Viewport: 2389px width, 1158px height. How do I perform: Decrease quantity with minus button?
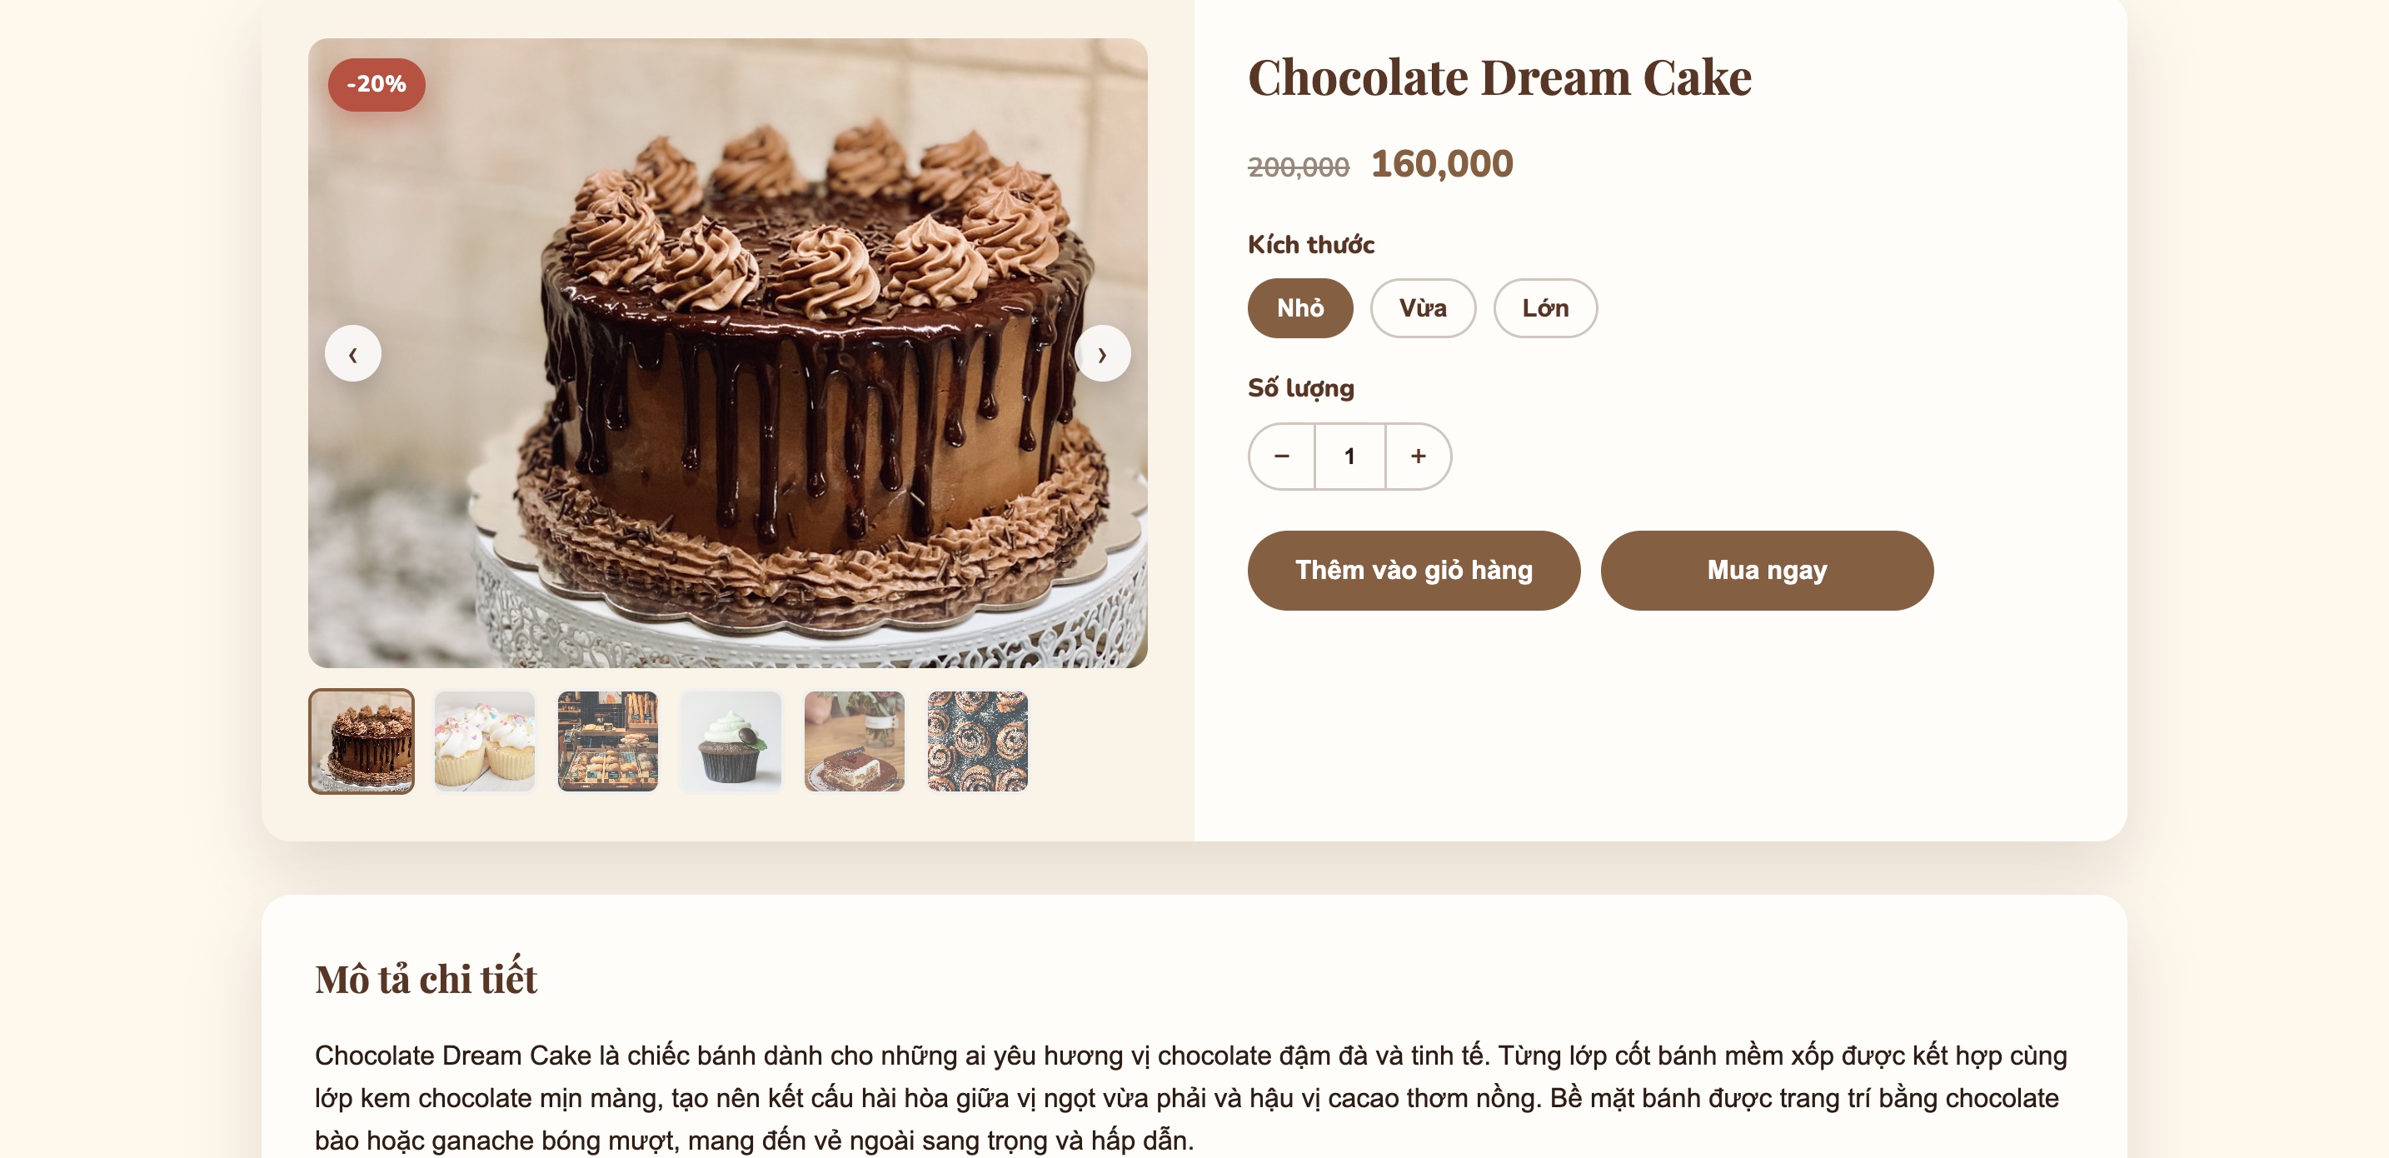[1282, 456]
